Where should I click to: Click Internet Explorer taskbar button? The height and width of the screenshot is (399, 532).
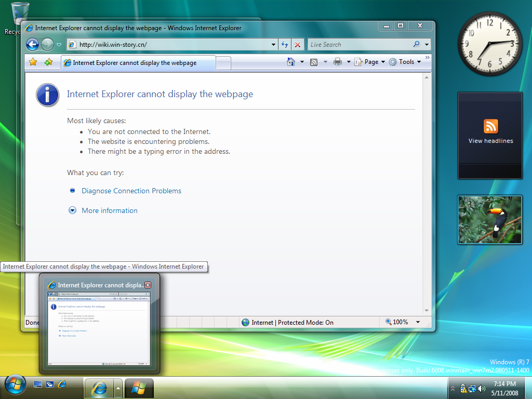pos(99,388)
